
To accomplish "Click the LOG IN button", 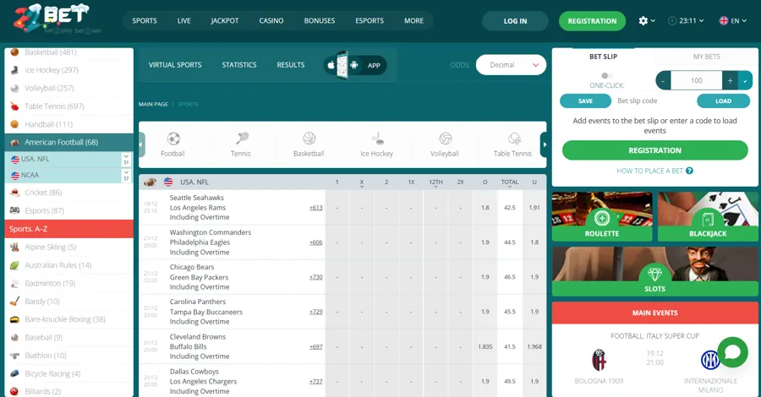I will pos(515,21).
